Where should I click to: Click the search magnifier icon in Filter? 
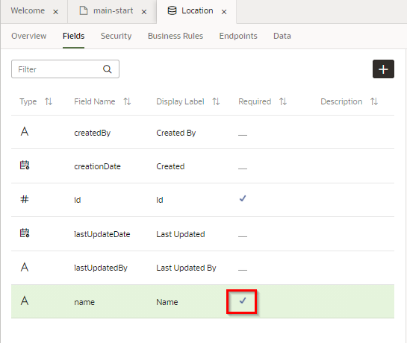[x=108, y=69]
